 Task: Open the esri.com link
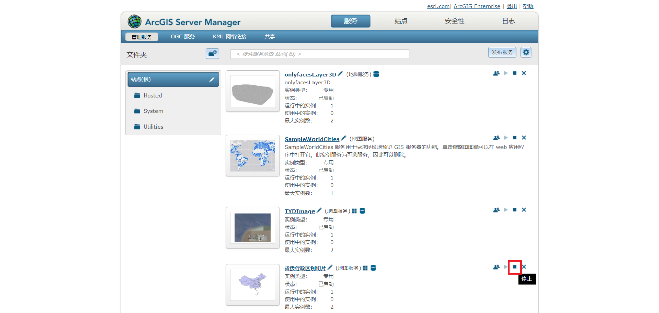[x=438, y=6]
